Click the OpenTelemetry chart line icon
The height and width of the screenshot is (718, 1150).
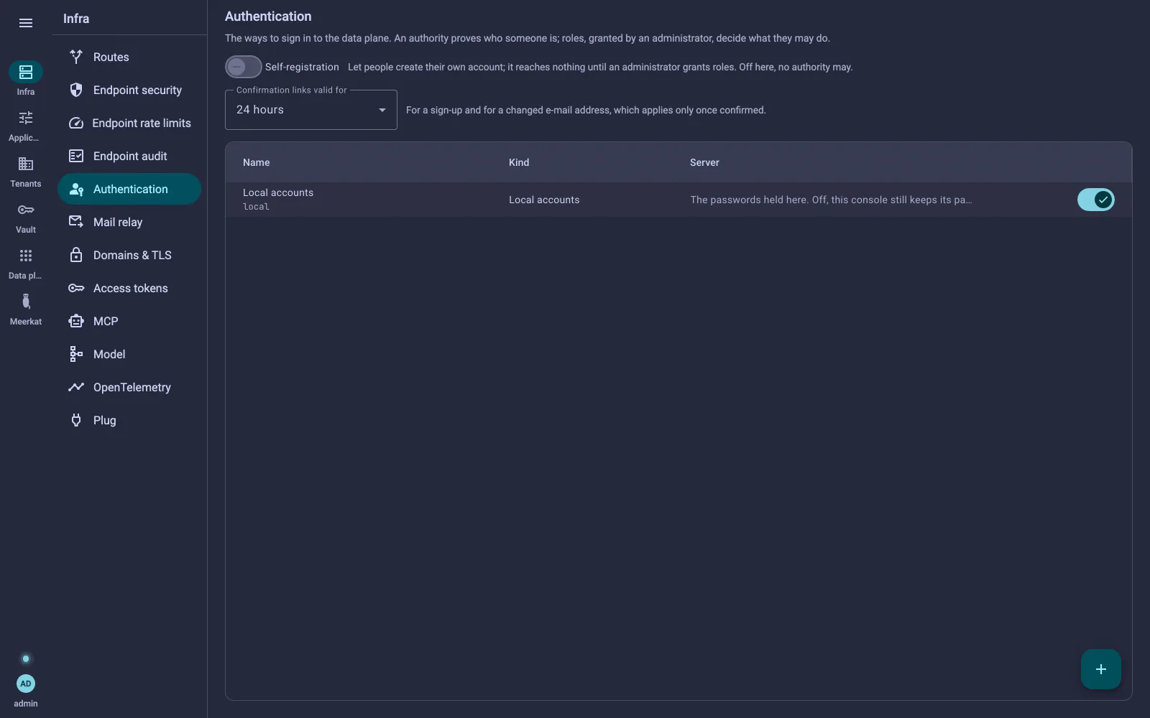(76, 387)
